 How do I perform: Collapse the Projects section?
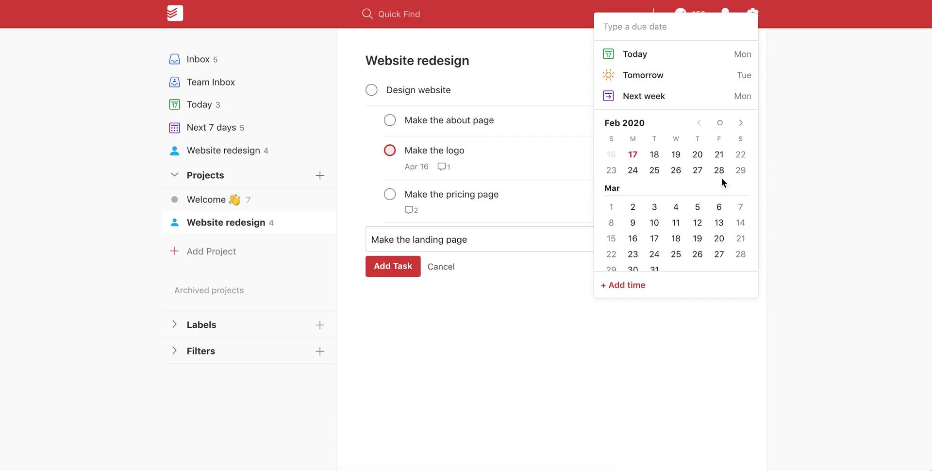pyautogui.click(x=174, y=175)
